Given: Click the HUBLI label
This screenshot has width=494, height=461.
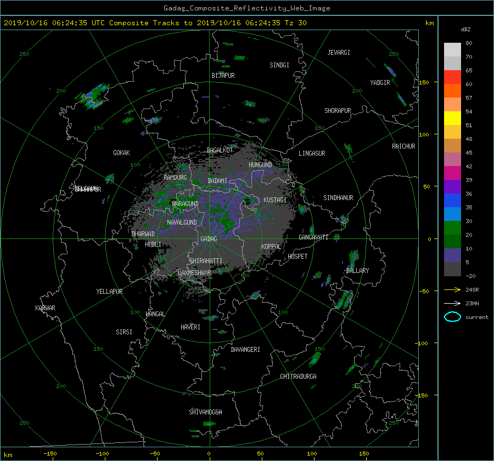Looking at the screenshot, I should (153, 244).
